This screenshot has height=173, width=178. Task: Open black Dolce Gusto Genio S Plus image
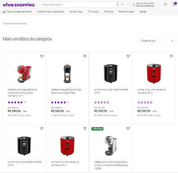click(67, 74)
